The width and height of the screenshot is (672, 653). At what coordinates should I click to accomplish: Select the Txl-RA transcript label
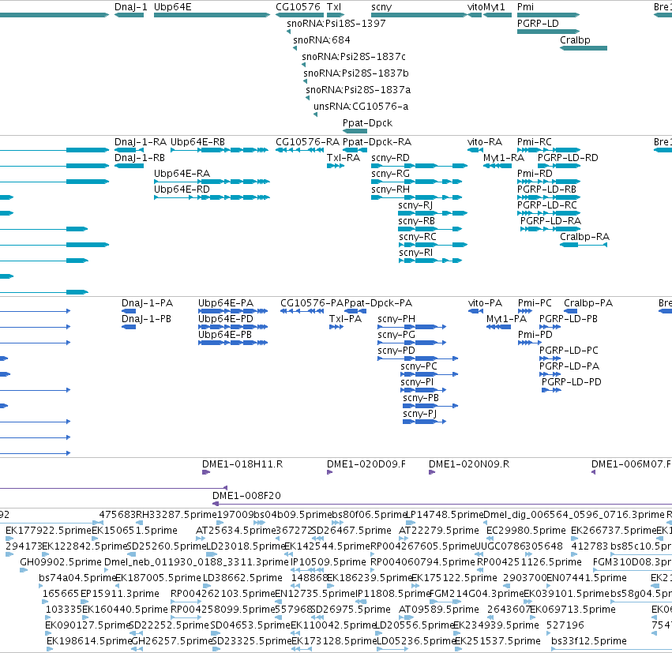point(344,158)
